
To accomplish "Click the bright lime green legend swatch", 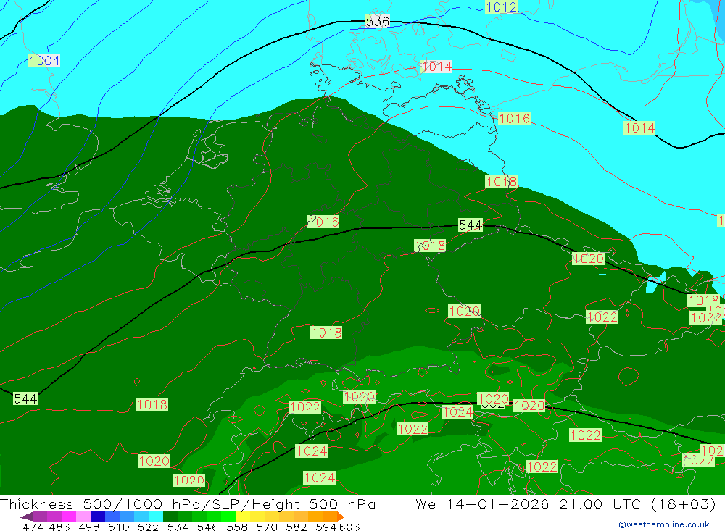I will pyautogui.click(x=228, y=517).
